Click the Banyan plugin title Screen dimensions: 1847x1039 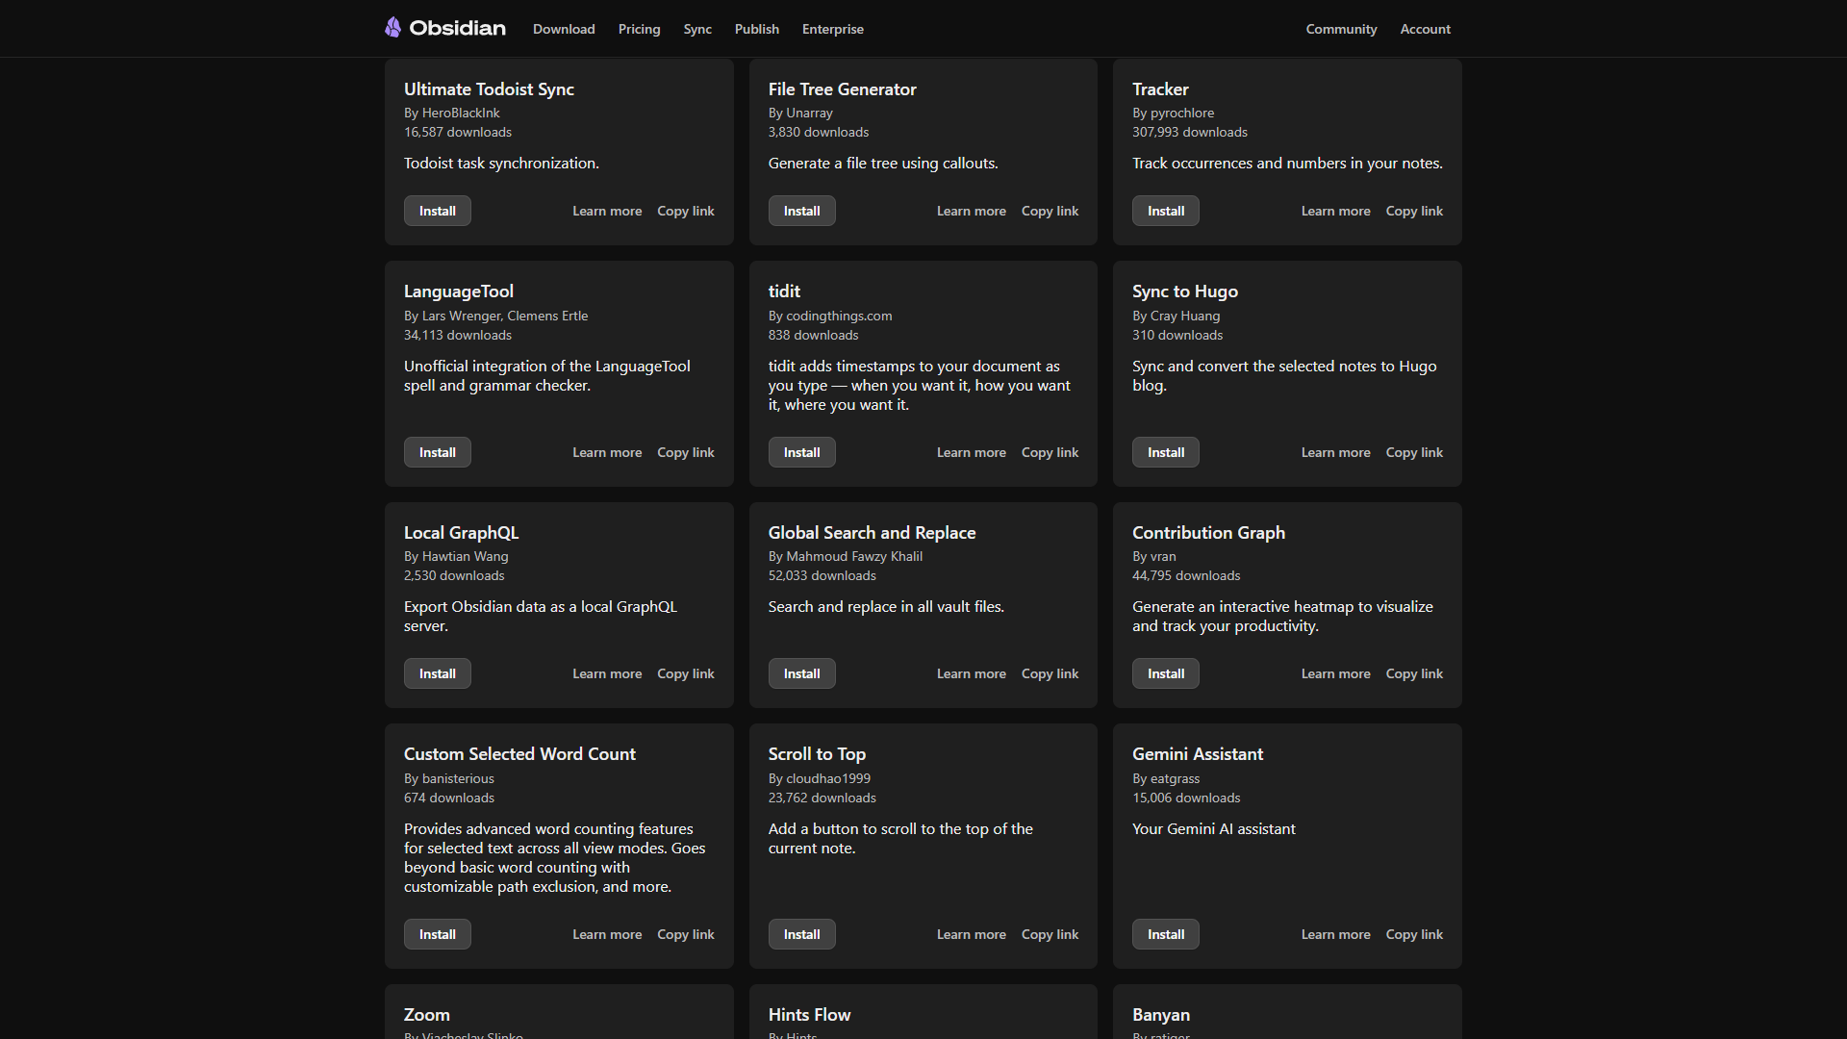point(1161,1015)
